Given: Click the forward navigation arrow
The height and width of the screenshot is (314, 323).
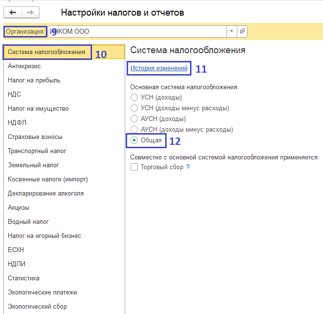Looking at the screenshot, I should pos(30,12).
